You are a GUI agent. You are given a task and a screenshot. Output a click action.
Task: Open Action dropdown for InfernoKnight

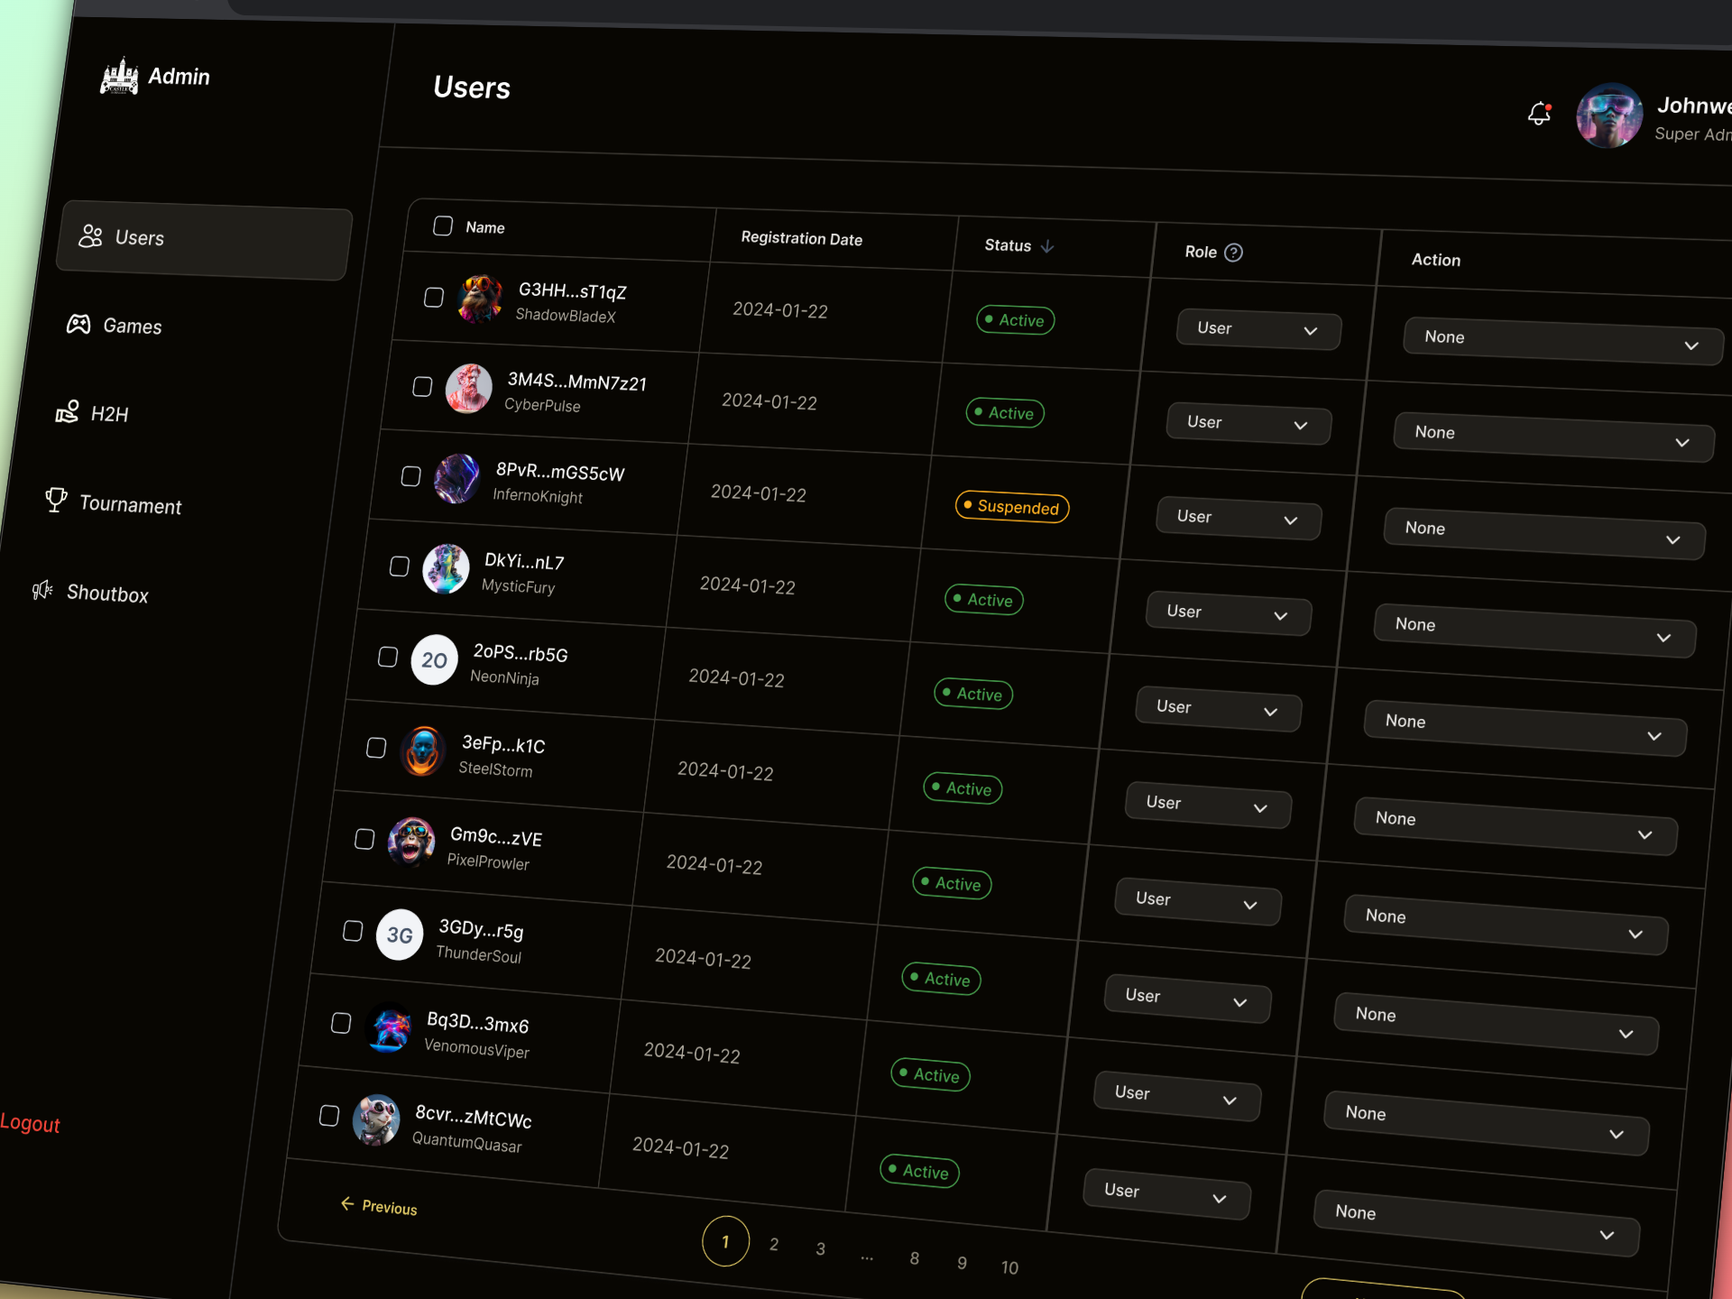(1544, 533)
